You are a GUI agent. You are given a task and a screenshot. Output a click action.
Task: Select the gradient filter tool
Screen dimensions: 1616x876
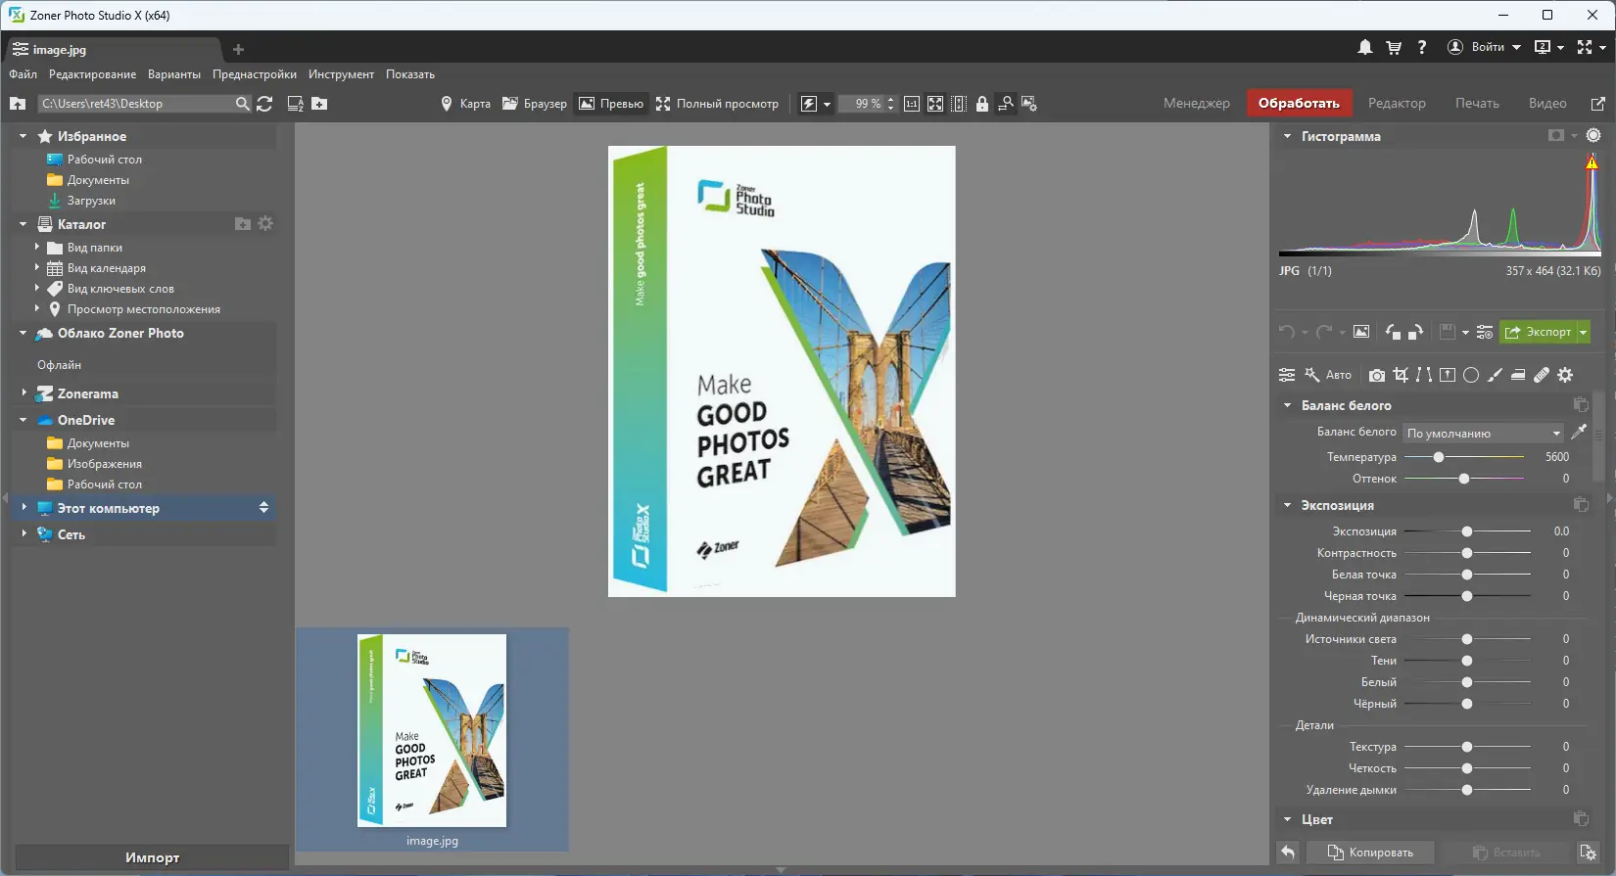pyautogui.click(x=1448, y=375)
